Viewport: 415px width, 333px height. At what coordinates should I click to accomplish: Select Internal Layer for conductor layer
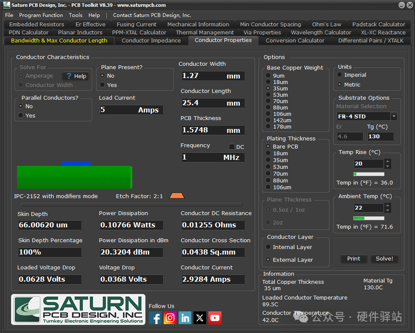(268, 247)
